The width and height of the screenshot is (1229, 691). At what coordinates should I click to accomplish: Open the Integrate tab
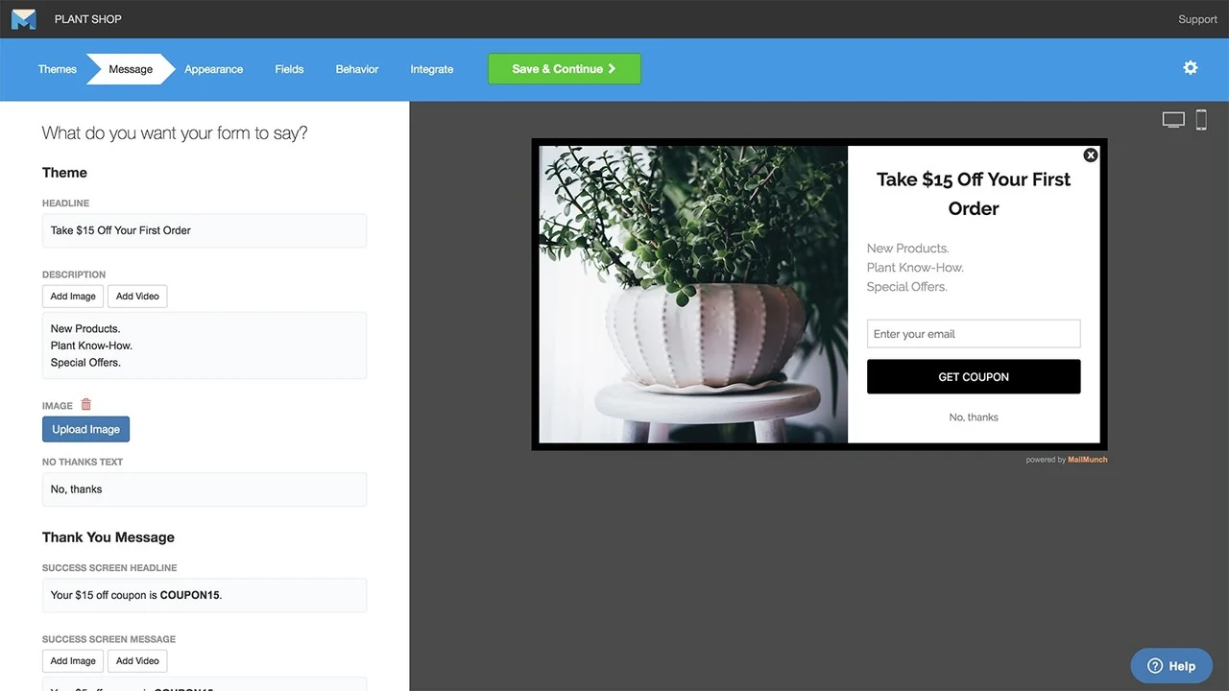click(431, 68)
